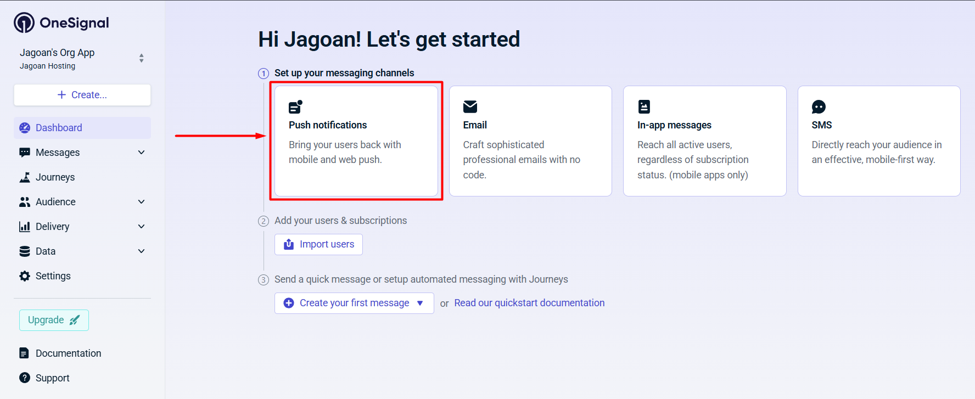Select the Push notifications card title
The height and width of the screenshot is (399, 975).
click(328, 125)
